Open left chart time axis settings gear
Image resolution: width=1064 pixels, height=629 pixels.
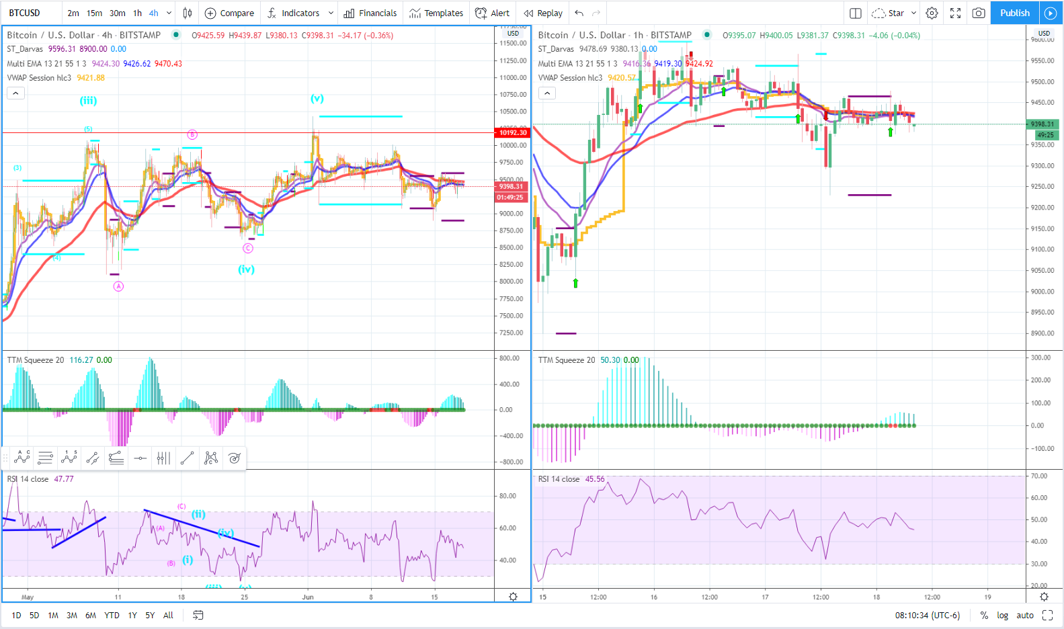coord(513,597)
